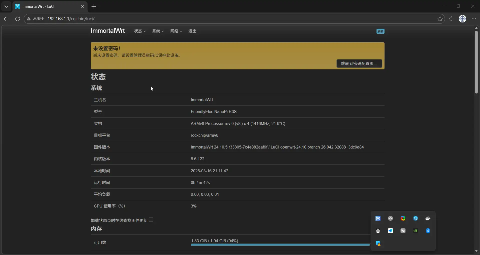Click the 跳转到密码配置页 button
The width and height of the screenshot is (480, 255).
359,63
